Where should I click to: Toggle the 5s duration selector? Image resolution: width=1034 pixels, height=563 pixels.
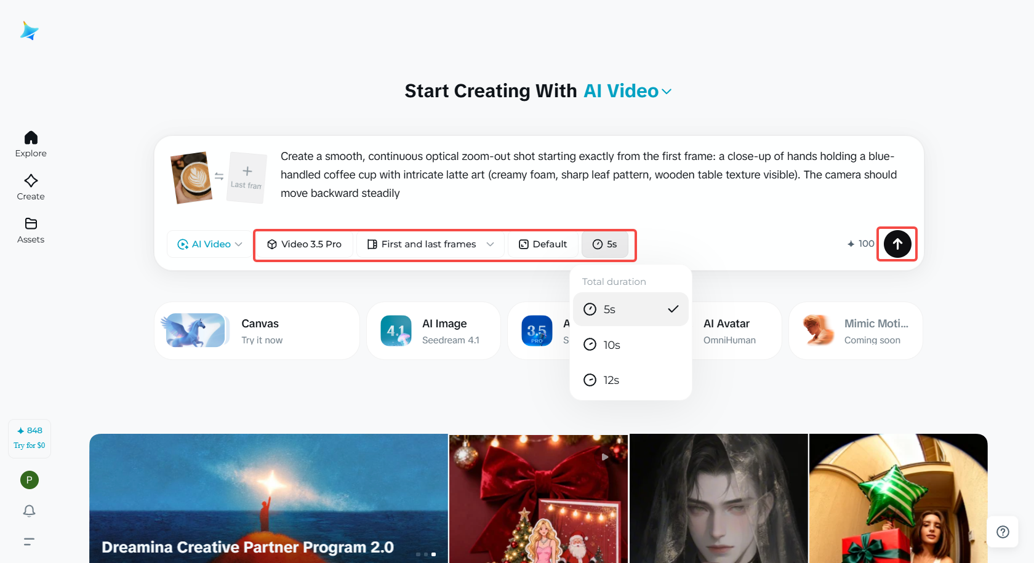pos(605,244)
